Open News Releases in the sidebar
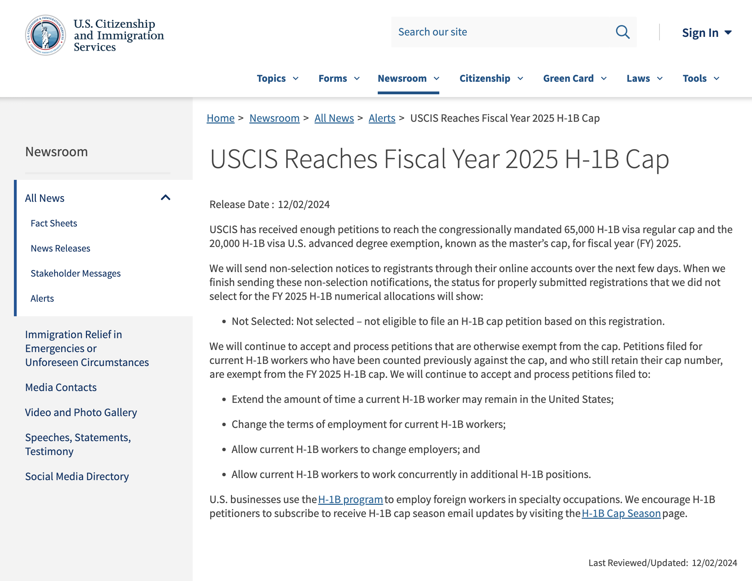The height and width of the screenshot is (581, 752). point(61,248)
